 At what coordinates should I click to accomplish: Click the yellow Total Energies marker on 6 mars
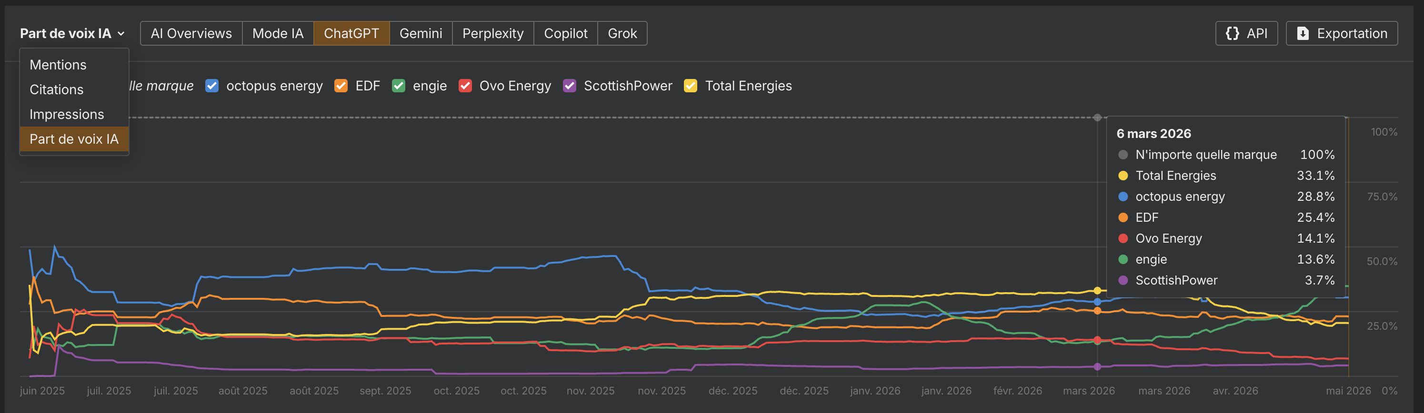click(x=1097, y=290)
